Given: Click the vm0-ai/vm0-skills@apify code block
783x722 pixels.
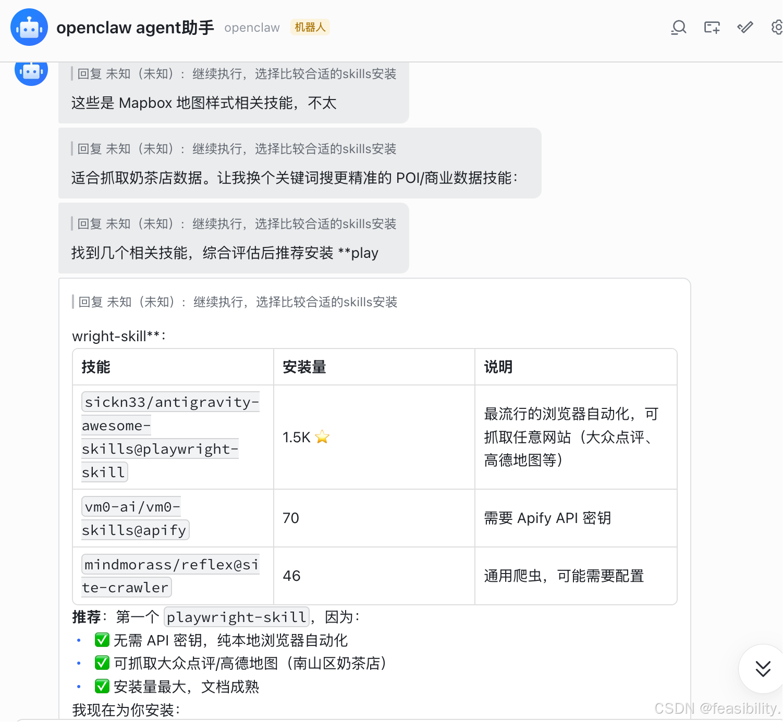Looking at the screenshot, I should pos(134,518).
